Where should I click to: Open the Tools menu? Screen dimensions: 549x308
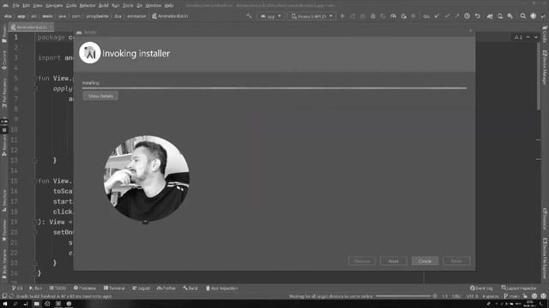128,6
